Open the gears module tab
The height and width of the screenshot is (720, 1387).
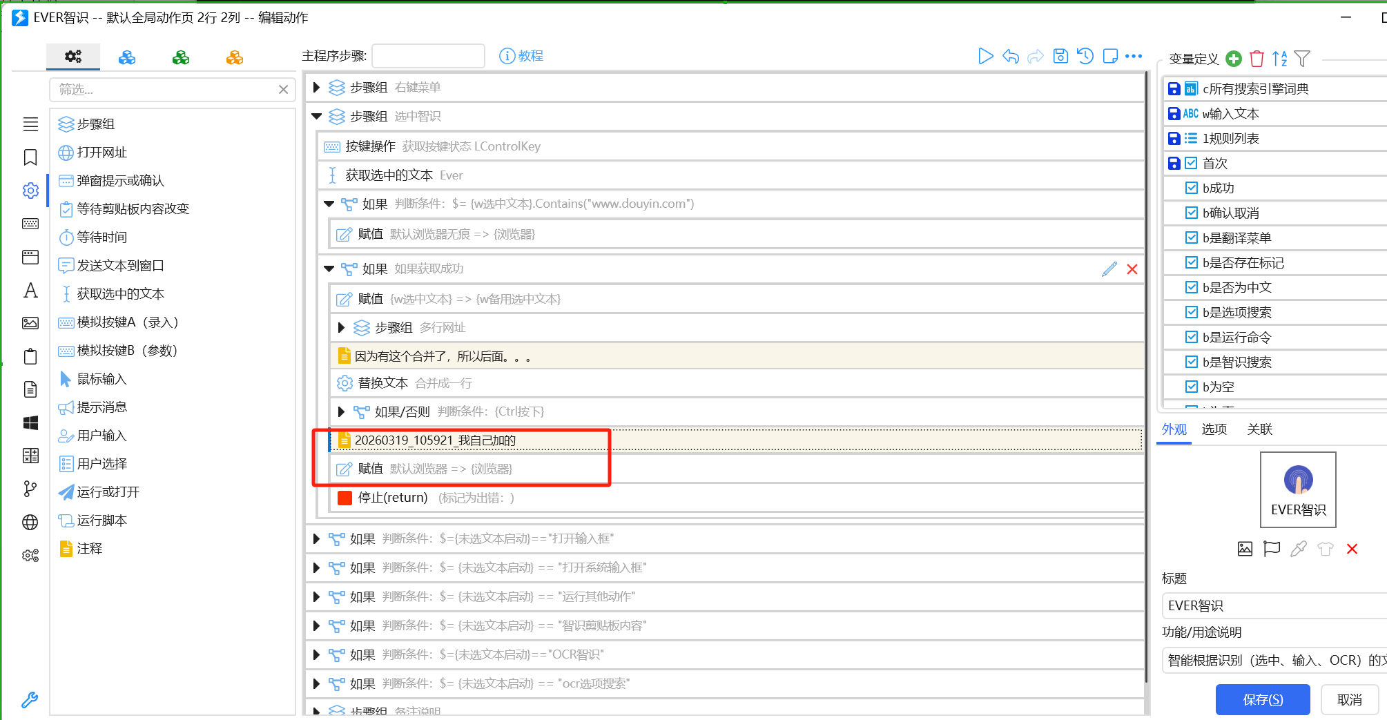pyautogui.click(x=73, y=57)
